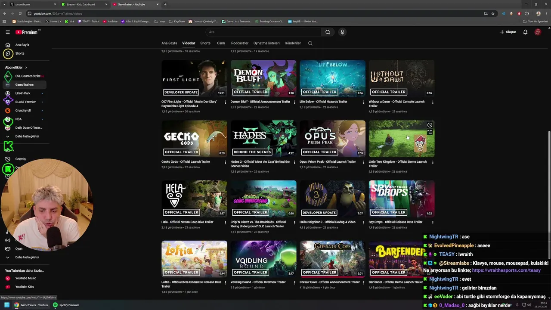
Task: Click the YouTube search input field
Action: point(263,32)
